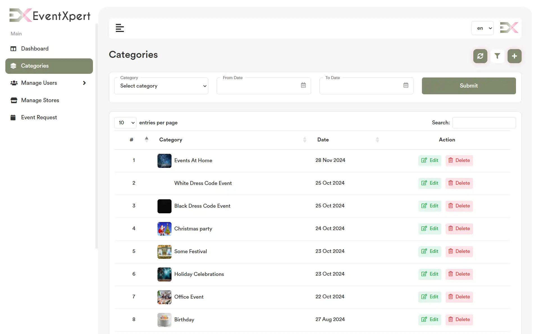Click the Submit button

point(469,86)
